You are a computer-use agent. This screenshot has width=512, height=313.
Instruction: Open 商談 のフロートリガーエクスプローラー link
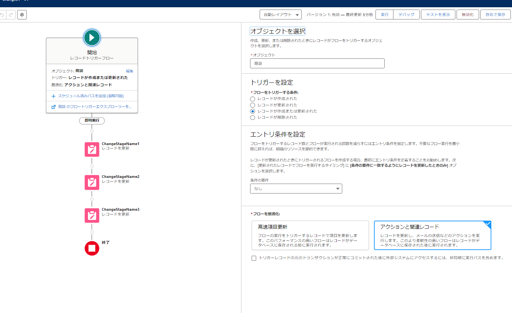click(x=95, y=107)
